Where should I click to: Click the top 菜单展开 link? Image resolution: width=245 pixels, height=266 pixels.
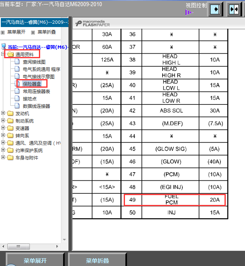[x=16, y=32]
